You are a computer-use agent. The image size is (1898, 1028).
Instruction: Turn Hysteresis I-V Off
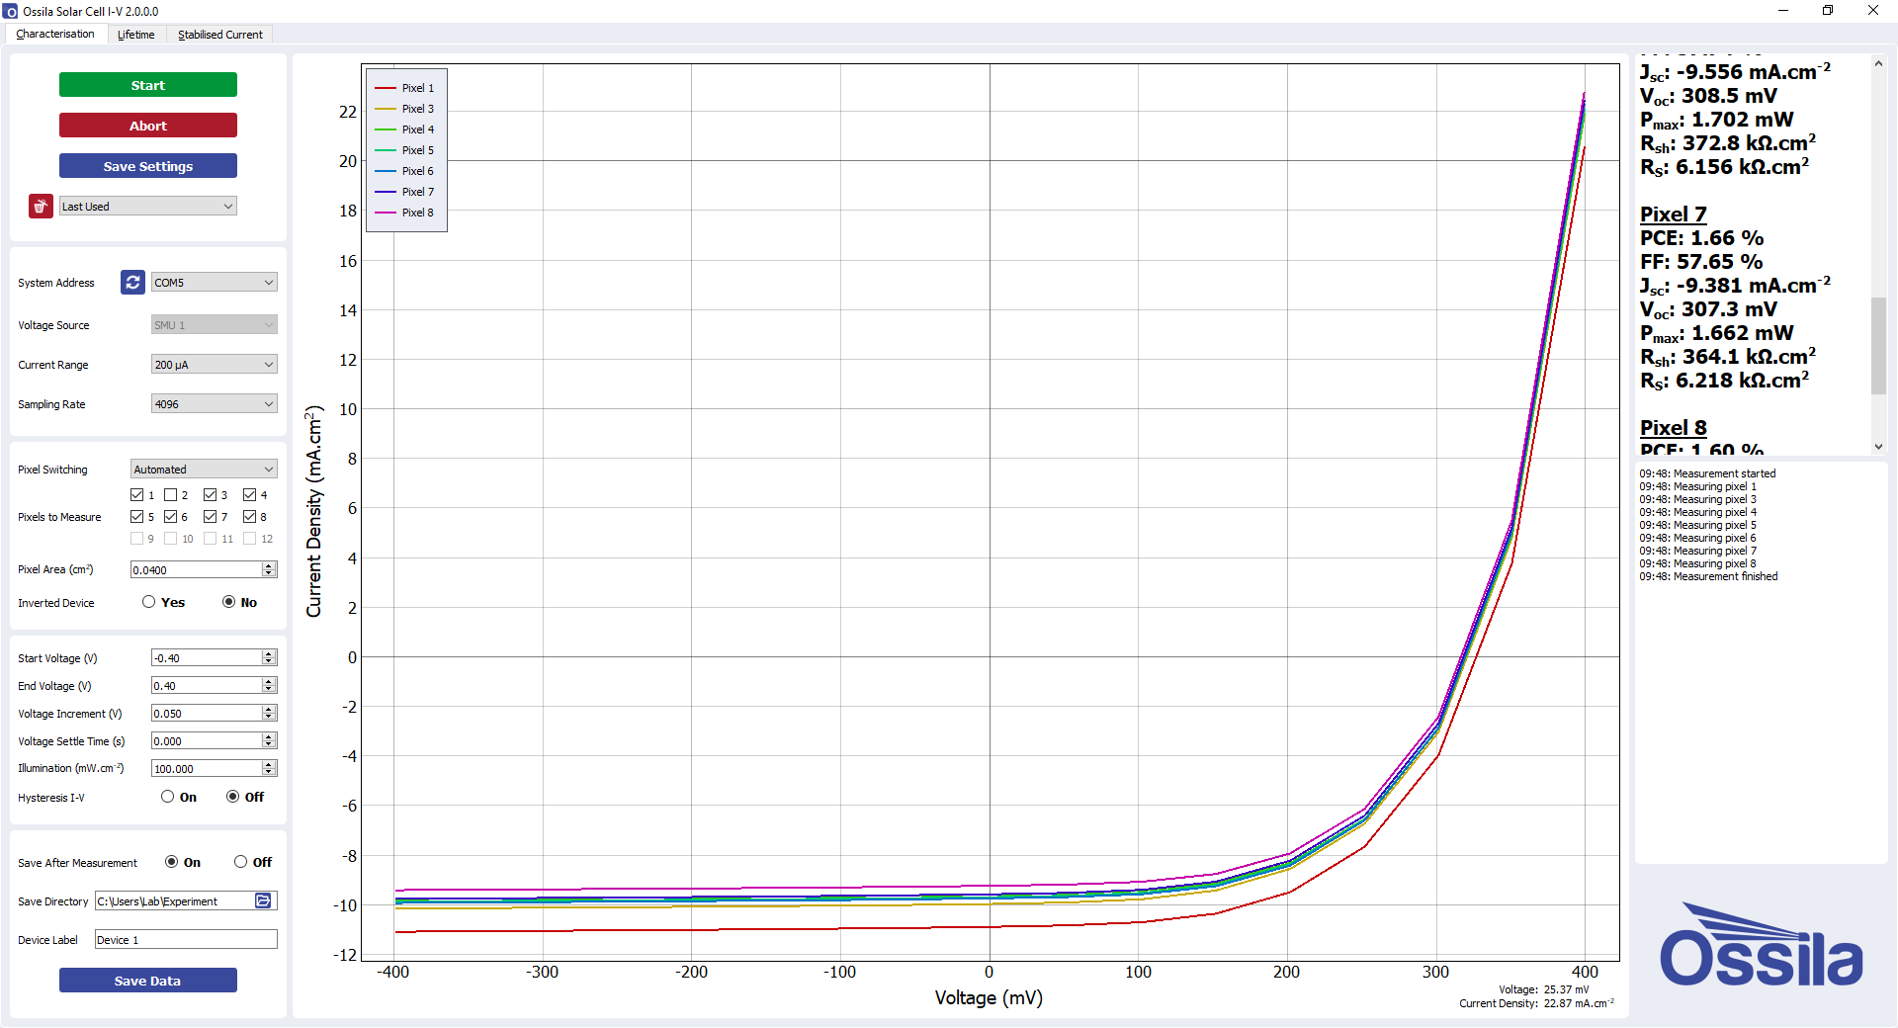pyautogui.click(x=233, y=796)
